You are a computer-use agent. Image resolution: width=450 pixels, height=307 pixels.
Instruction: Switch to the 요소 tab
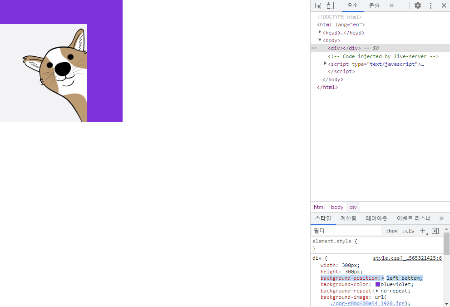pyautogui.click(x=352, y=5)
